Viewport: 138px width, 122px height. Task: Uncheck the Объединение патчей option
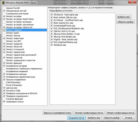(4, 11)
